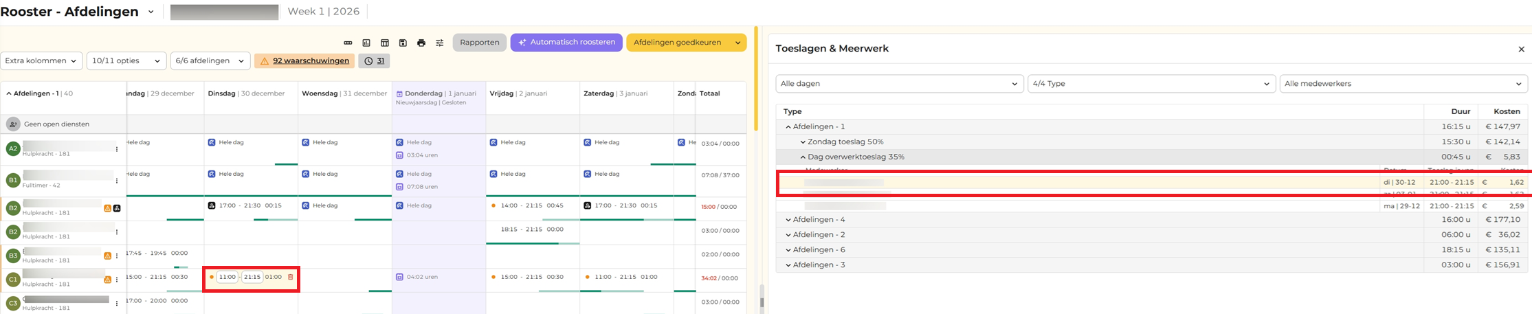Click the table layout icon in toolbar

(x=385, y=43)
